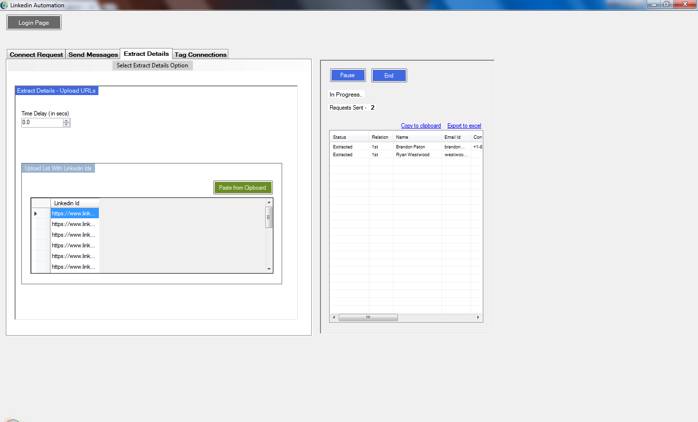Increase Time Delay with up arrow

(67, 120)
